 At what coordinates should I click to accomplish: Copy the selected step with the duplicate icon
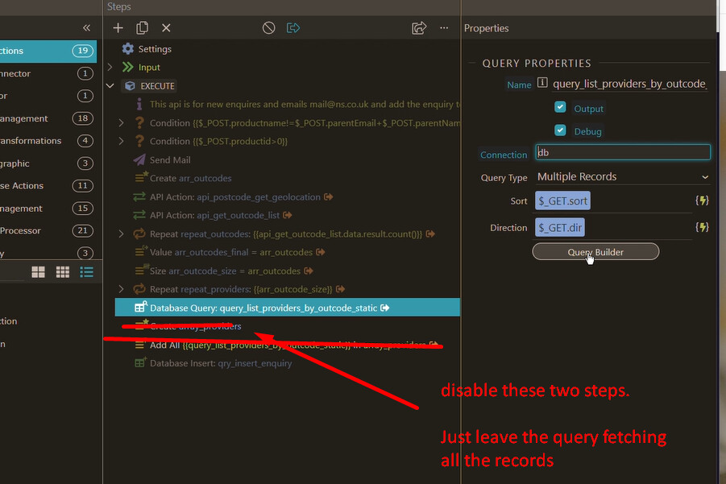[x=142, y=27]
